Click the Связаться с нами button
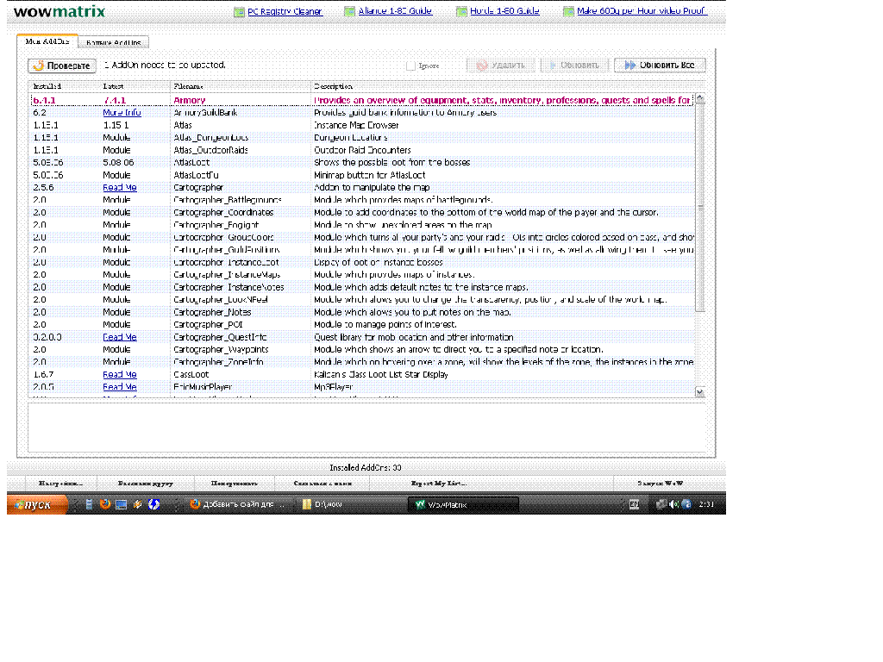Viewport: 883px width, 662px height. [323, 483]
